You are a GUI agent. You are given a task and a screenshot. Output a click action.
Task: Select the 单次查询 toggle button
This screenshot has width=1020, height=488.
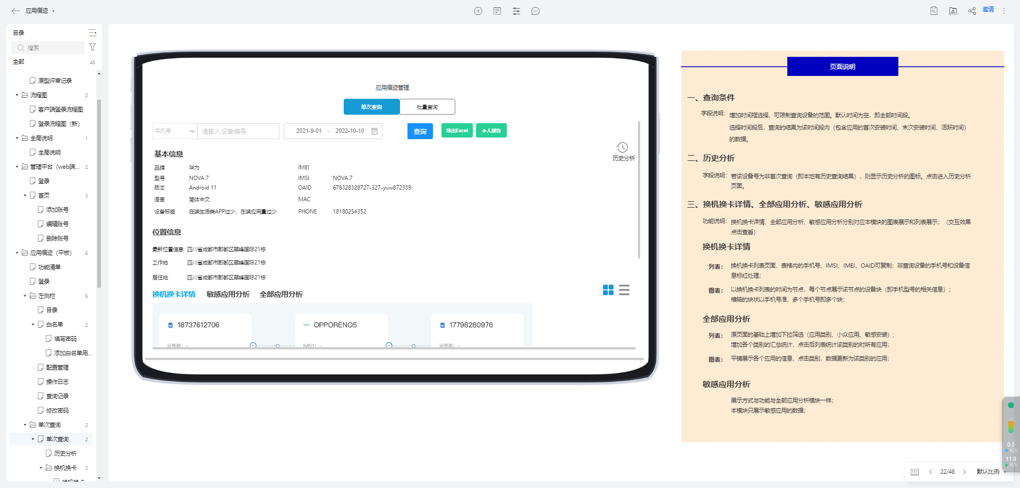371,107
